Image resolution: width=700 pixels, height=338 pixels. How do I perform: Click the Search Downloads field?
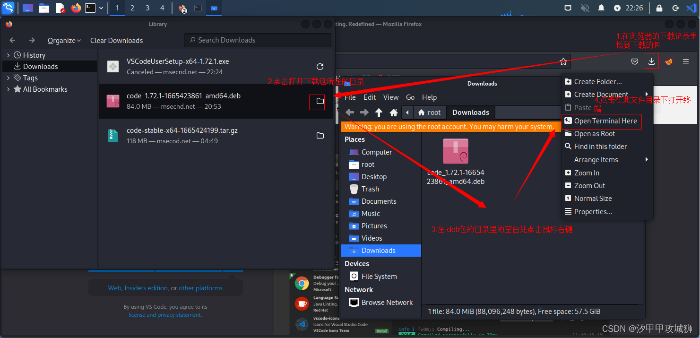[x=257, y=40]
